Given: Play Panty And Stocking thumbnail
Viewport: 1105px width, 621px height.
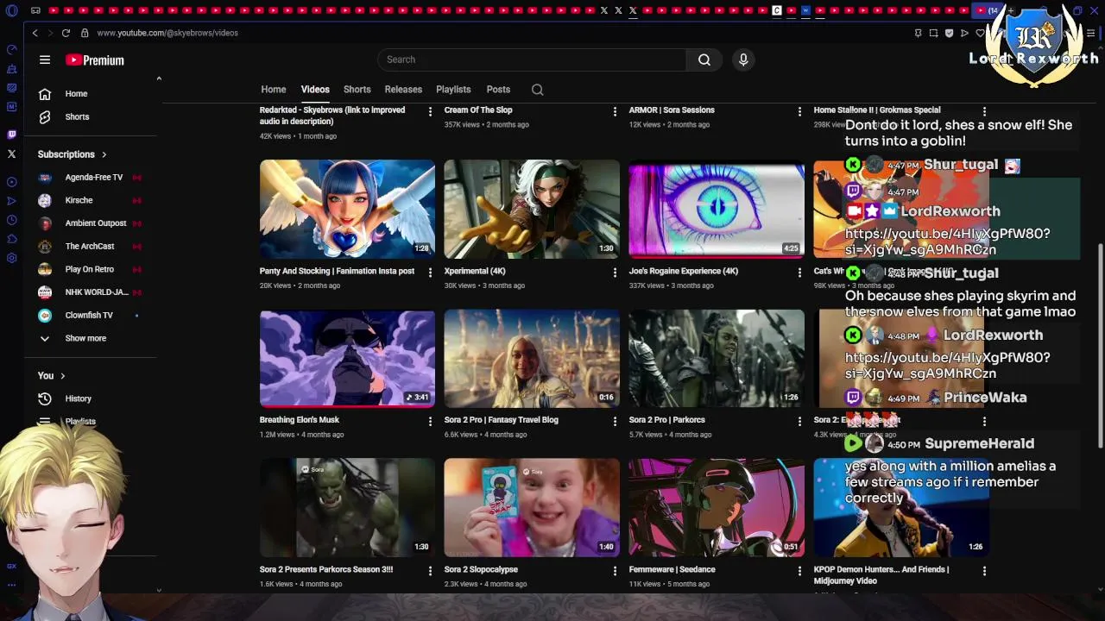Looking at the screenshot, I should 347,209.
